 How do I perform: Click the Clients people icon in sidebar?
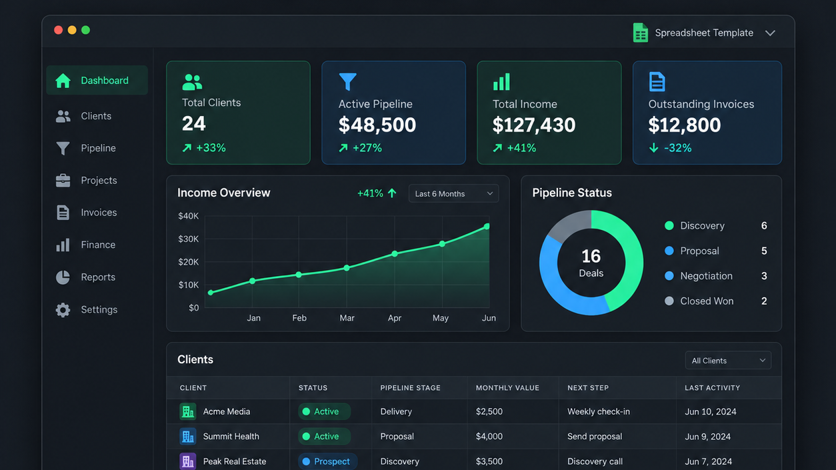63,116
